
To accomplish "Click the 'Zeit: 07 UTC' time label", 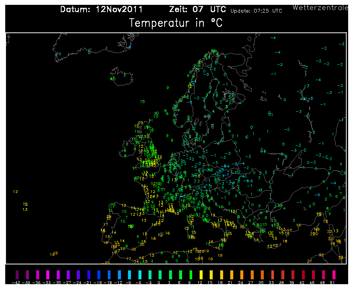I will (197, 9).
